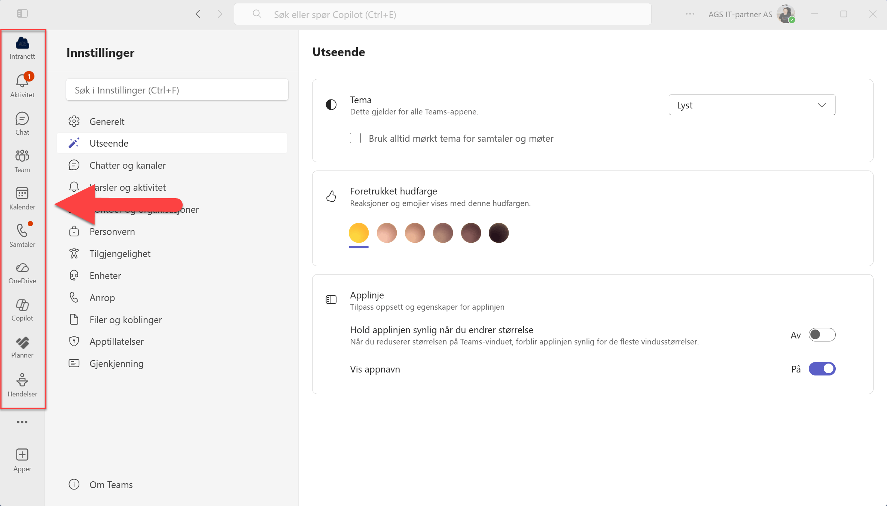The height and width of the screenshot is (506, 887).
Task: Open Apptillatelser settings
Action: (x=172, y=341)
